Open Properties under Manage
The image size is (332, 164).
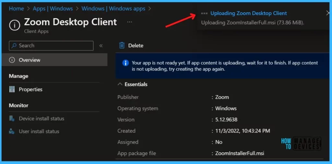click(x=30, y=89)
